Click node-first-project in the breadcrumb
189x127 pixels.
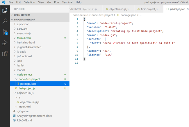pyautogui.click(x=102, y=15)
